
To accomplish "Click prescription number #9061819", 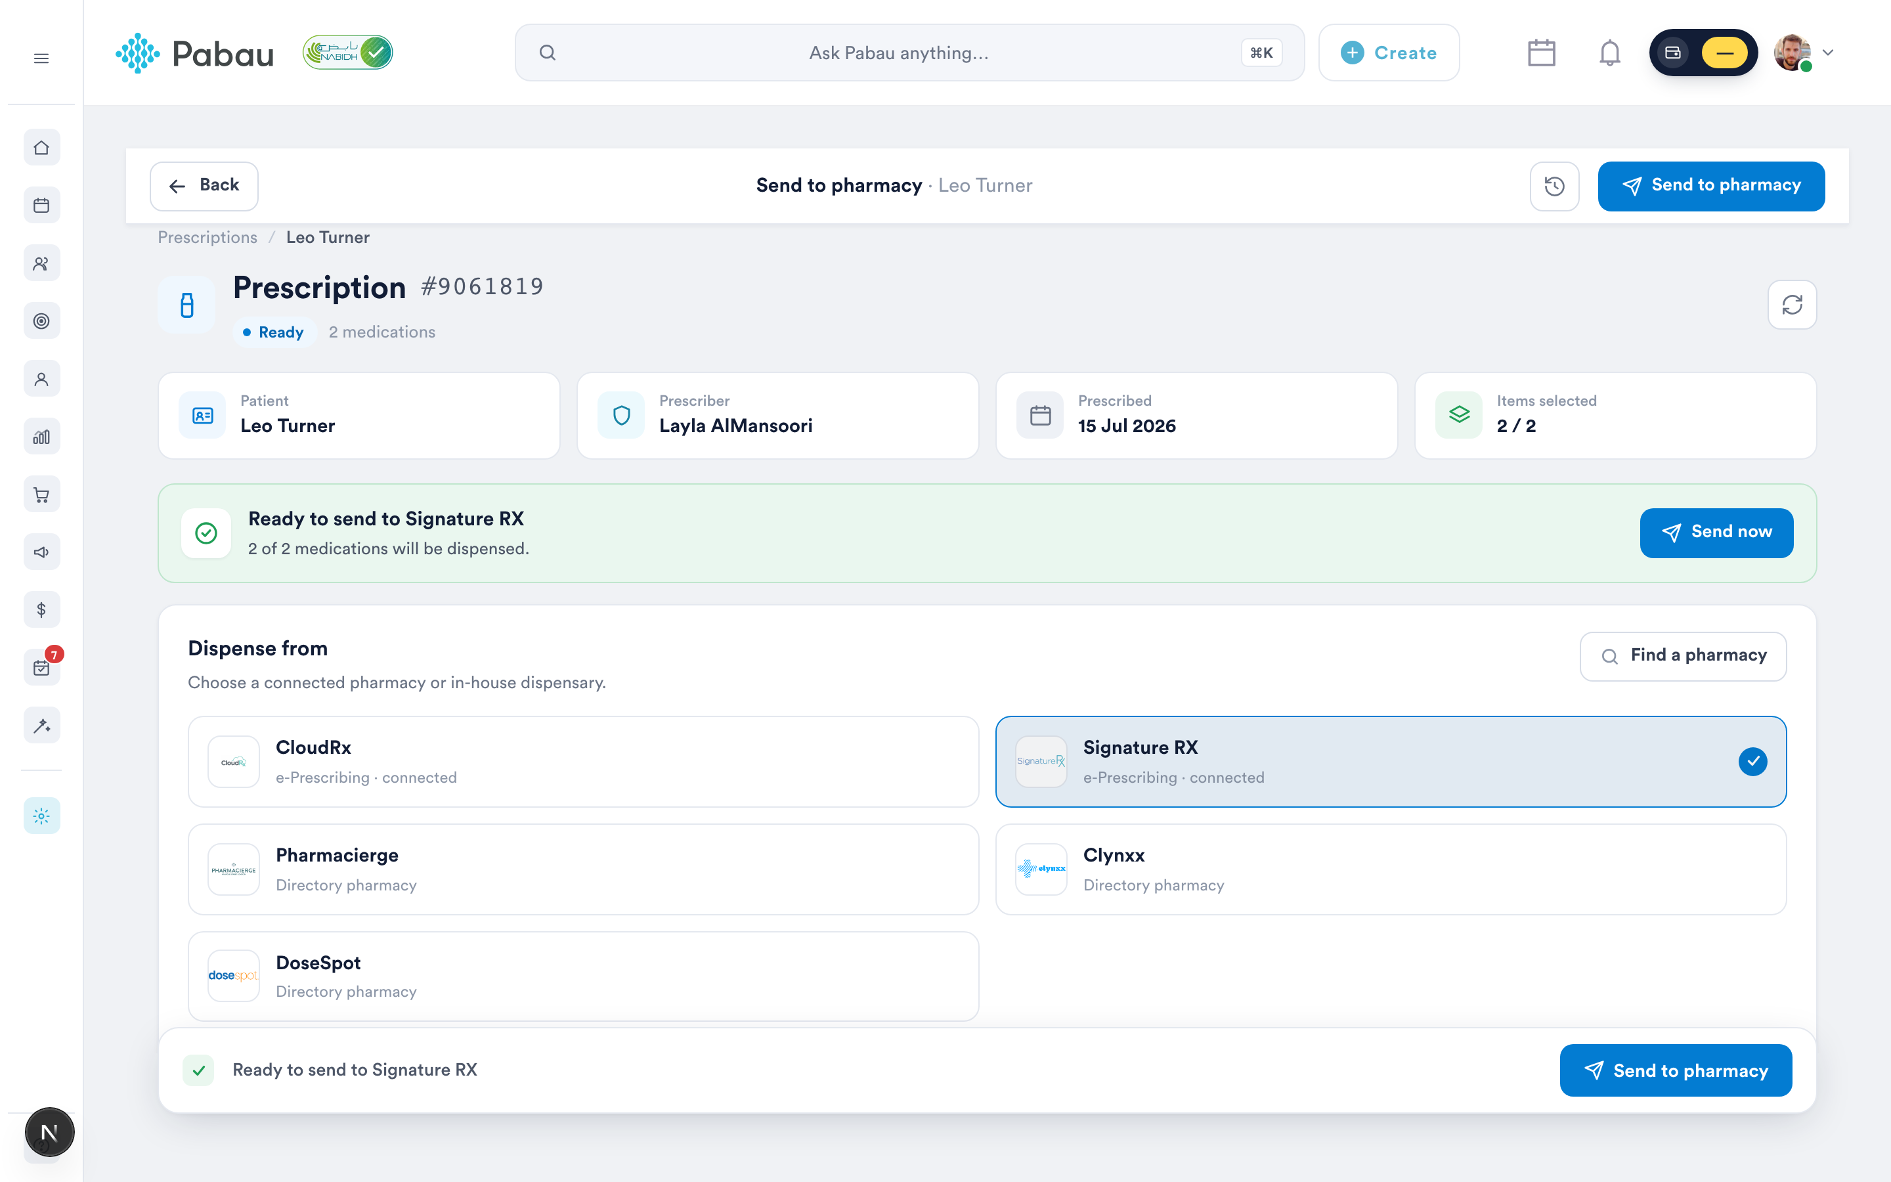I will point(482,287).
